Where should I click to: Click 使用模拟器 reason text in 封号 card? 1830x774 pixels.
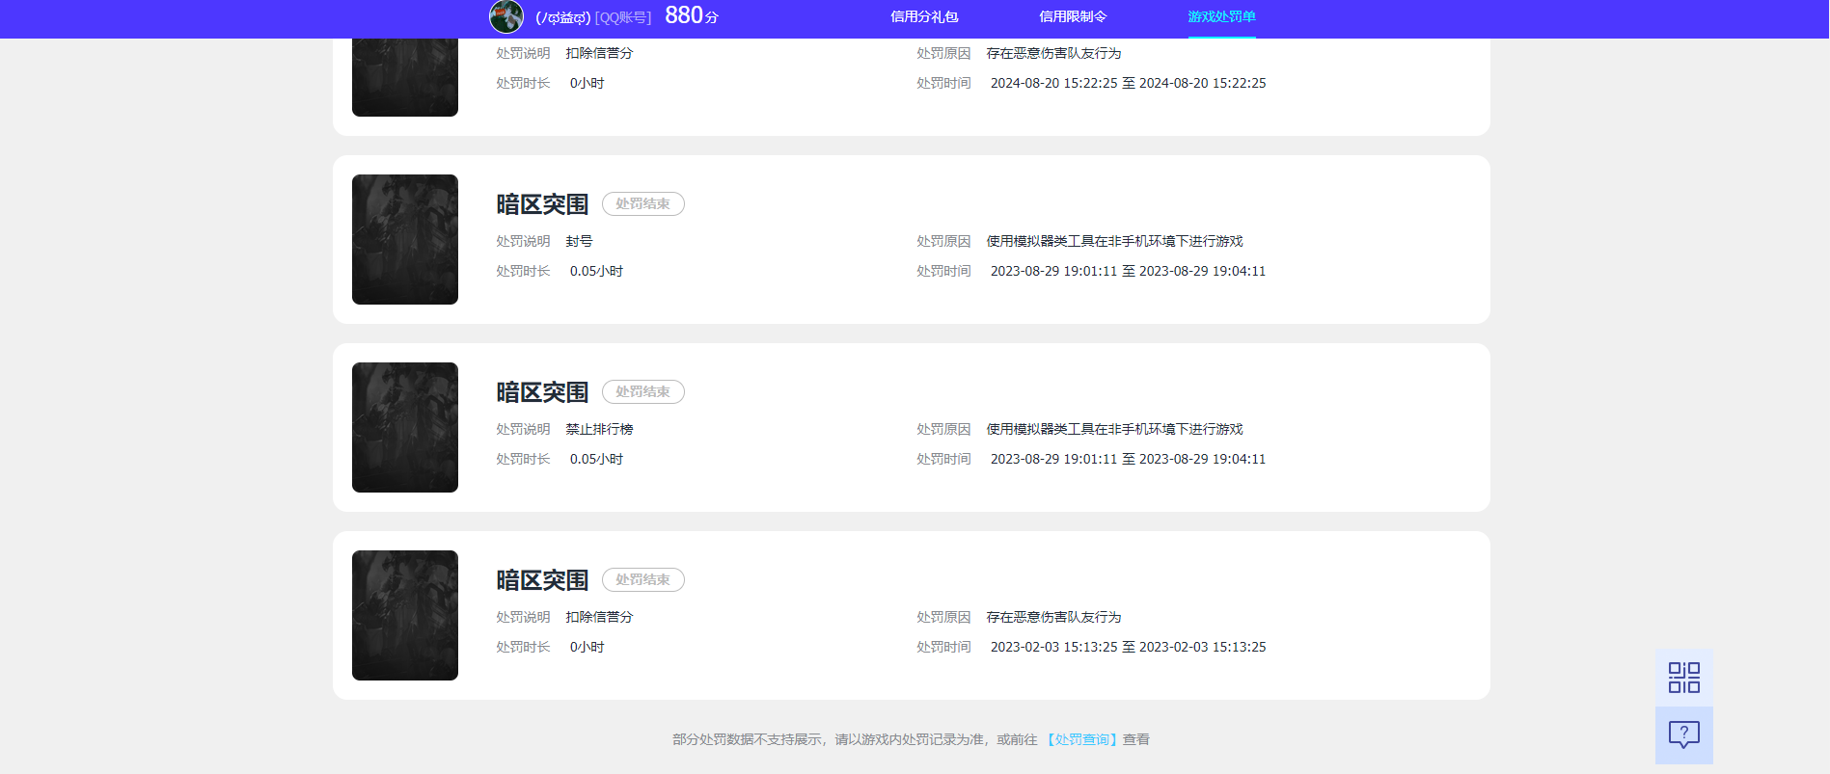coord(1114,241)
